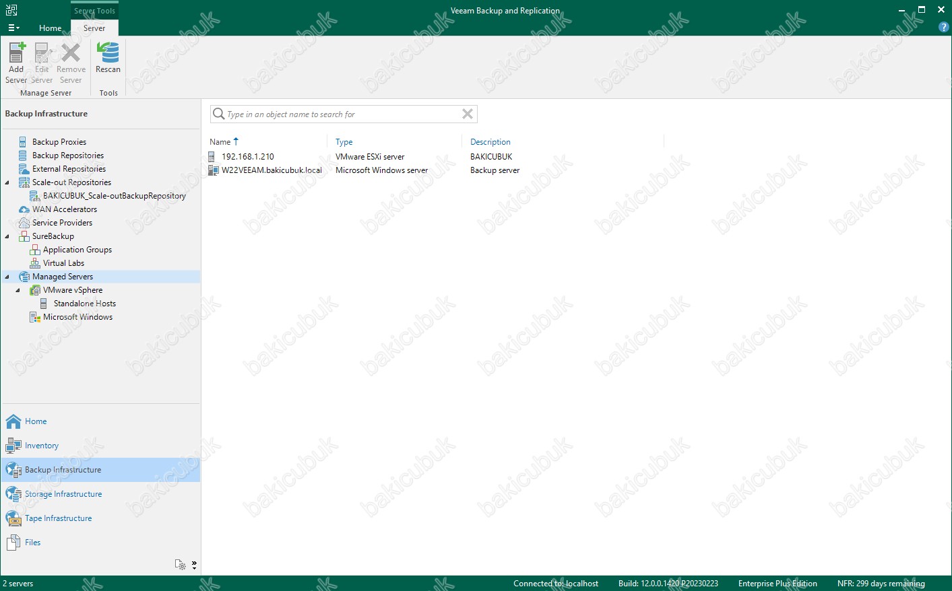Expand navigation overflow chevron at pane bottom
The height and width of the screenshot is (591, 952).
click(x=194, y=565)
